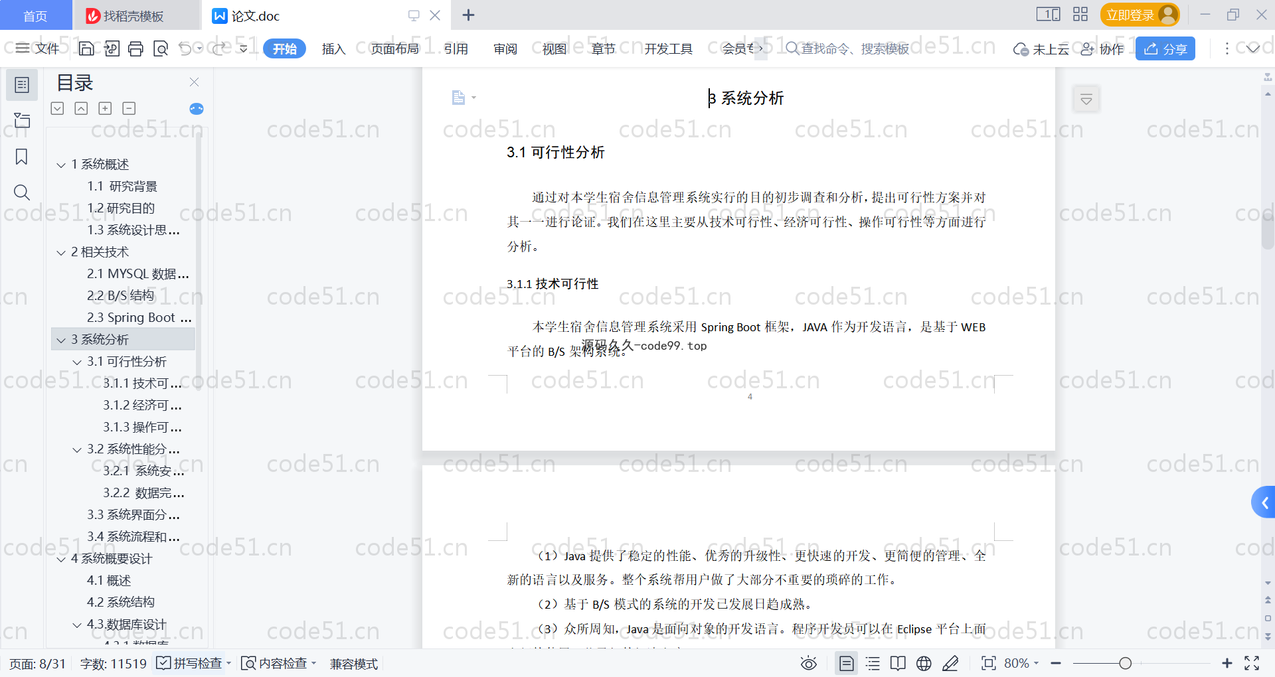Open the Bookmarks sidebar icon

pyautogui.click(x=22, y=157)
